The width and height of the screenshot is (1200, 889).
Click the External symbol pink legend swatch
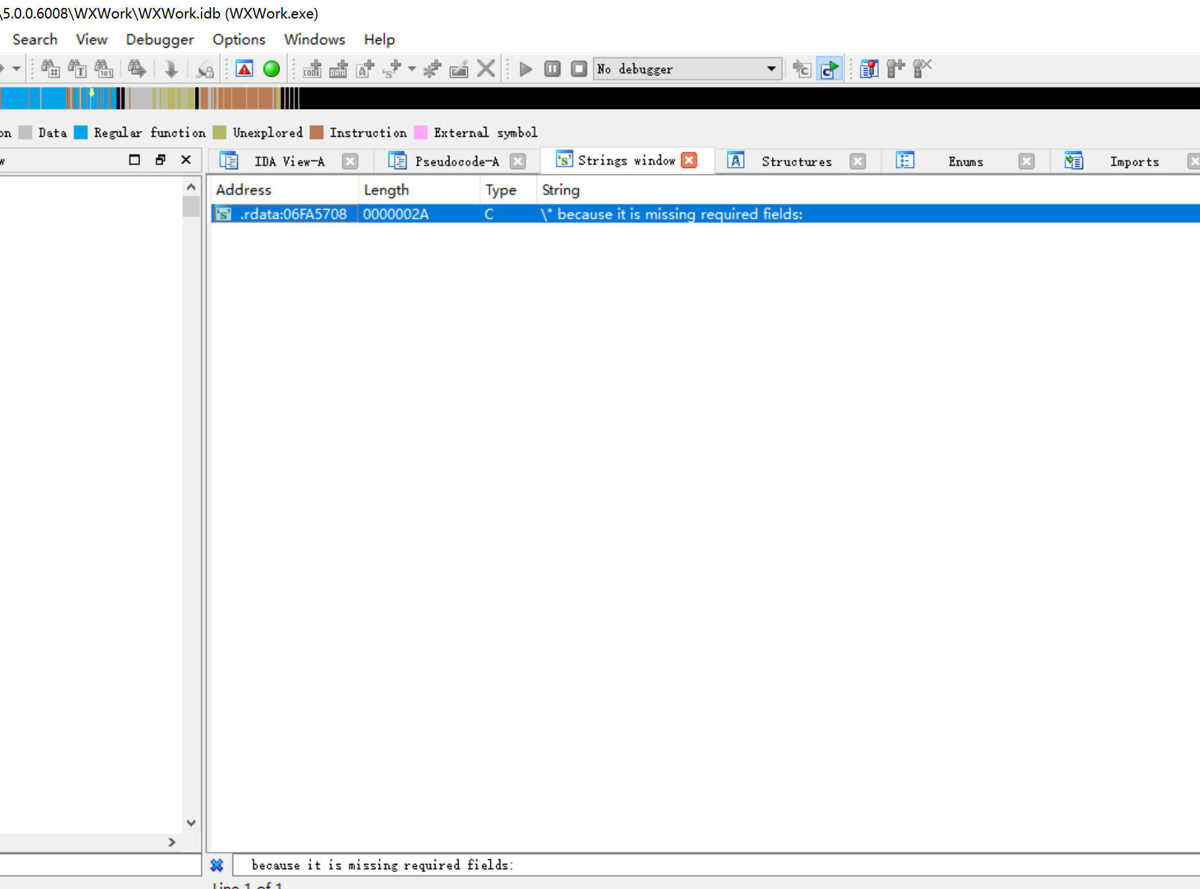[420, 133]
